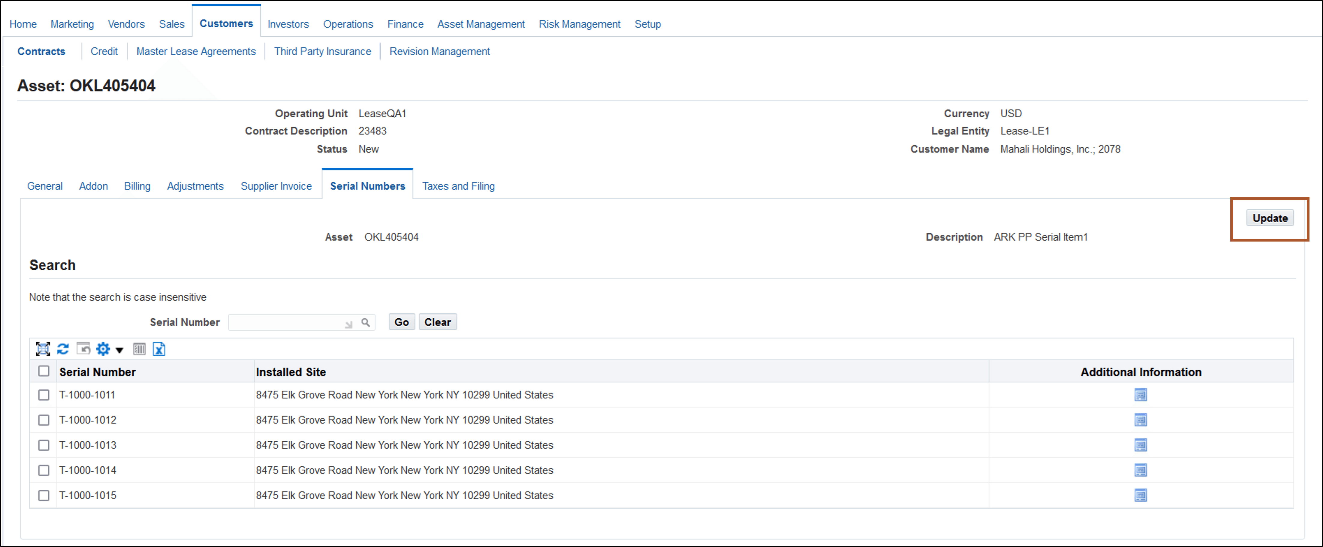Image resolution: width=1323 pixels, height=547 pixels.
Task: Check the select-all checkbox in table header
Action: 44,371
